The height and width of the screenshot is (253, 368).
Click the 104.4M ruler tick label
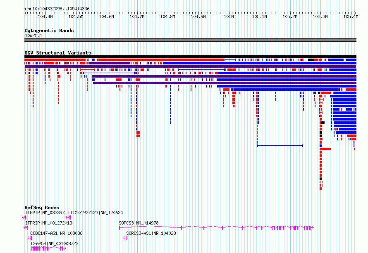click(45, 17)
